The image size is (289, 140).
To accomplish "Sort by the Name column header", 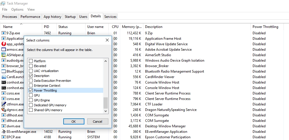I will [x=21, y=27].
